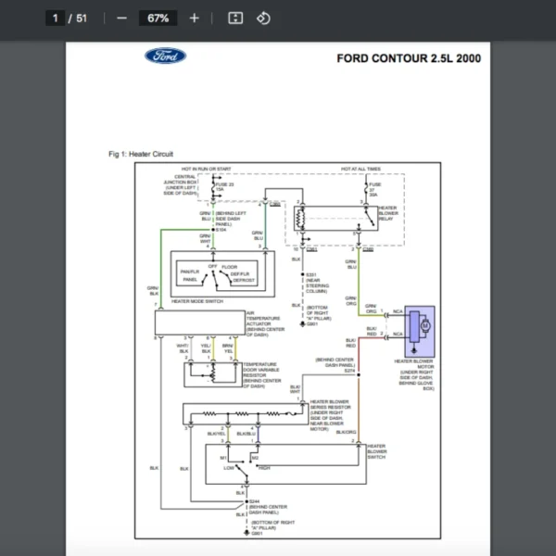Click the highlighted heater blower motor symbol
Image resolution: width=556 pixels, height=556 pixels.
point(420,332)
